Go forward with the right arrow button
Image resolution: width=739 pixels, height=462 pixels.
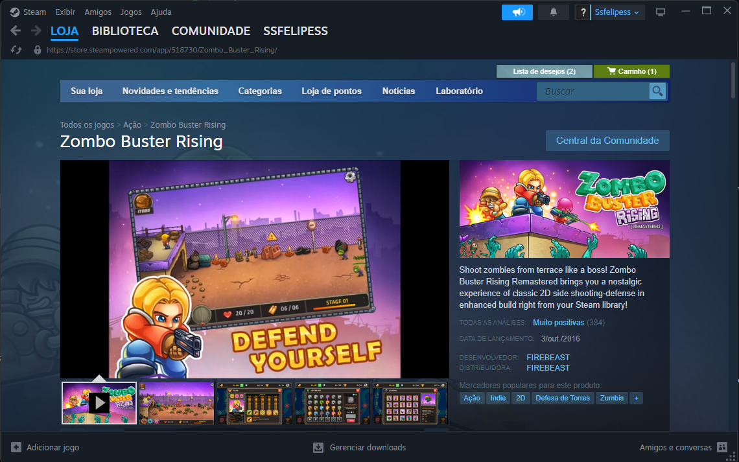tap(36, 31)
